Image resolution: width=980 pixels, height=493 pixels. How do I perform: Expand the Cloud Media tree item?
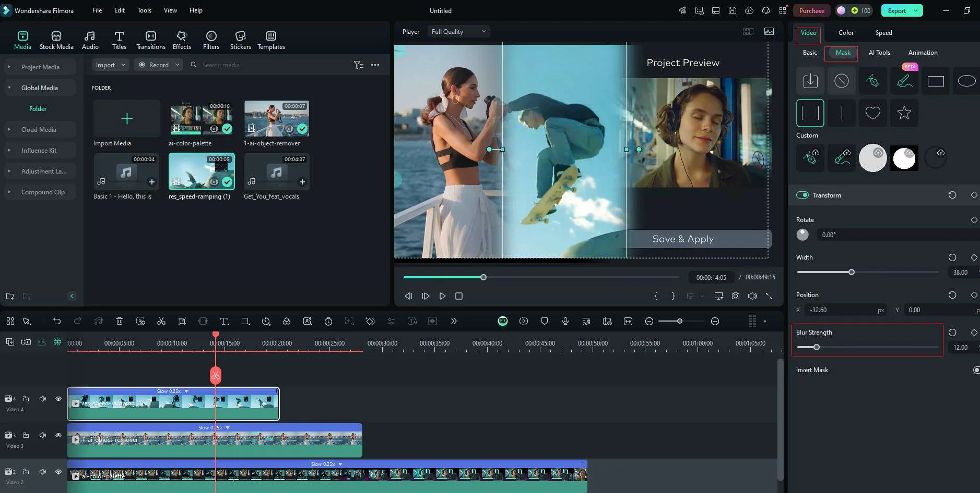tap(9, 130)
